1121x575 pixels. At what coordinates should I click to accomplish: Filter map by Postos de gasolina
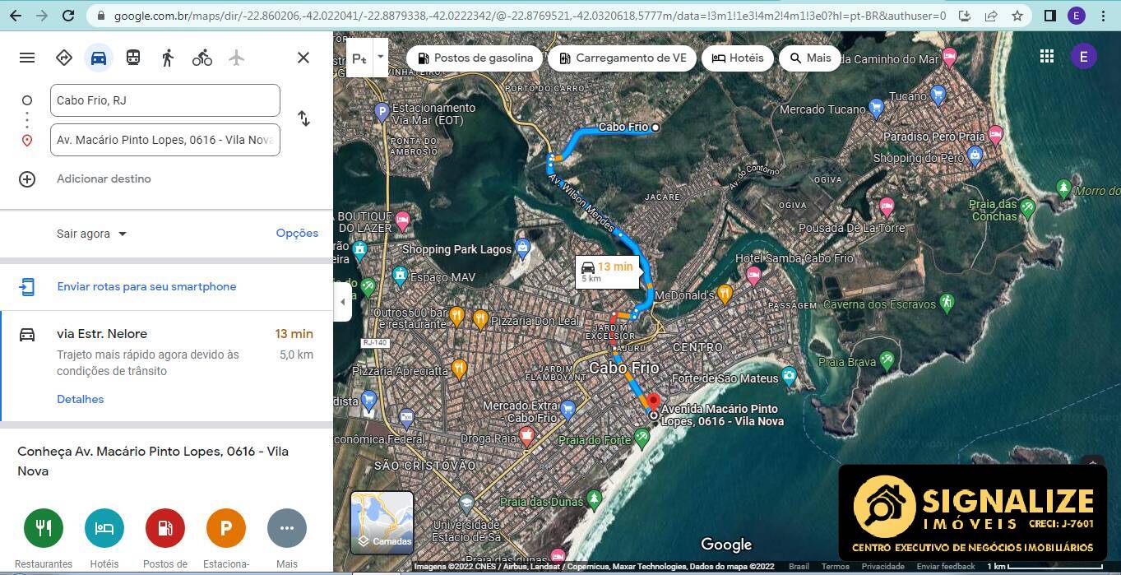(x=475, y=58)
